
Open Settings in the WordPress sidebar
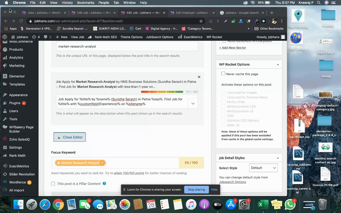tap(15, 148)
